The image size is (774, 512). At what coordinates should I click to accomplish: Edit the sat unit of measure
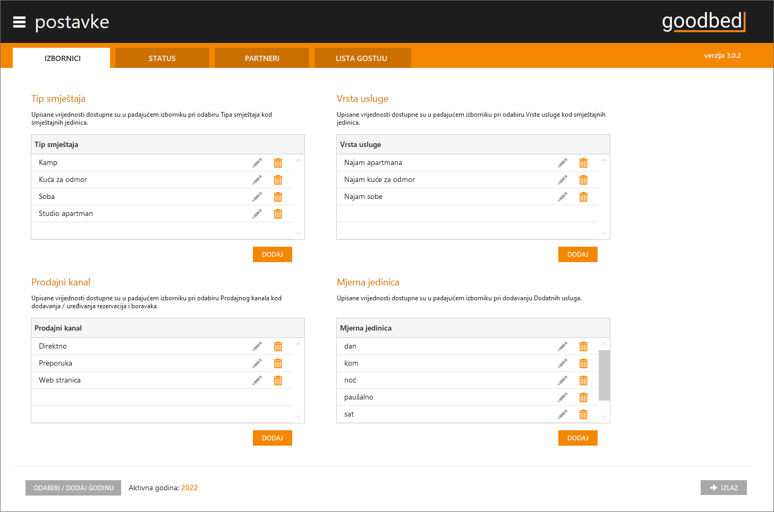tap(563, 414)
